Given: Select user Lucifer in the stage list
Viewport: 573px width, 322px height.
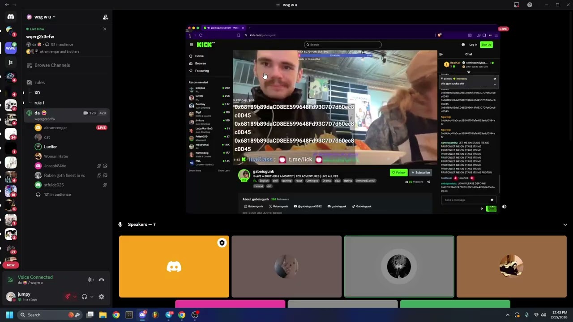Looking at the screenshot, I should click(50, 147).
